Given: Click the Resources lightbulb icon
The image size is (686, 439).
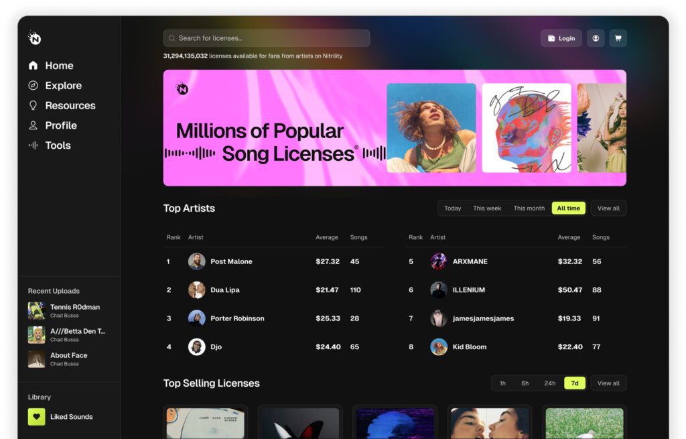Looking at the screenshot, I should click(33, 105).
